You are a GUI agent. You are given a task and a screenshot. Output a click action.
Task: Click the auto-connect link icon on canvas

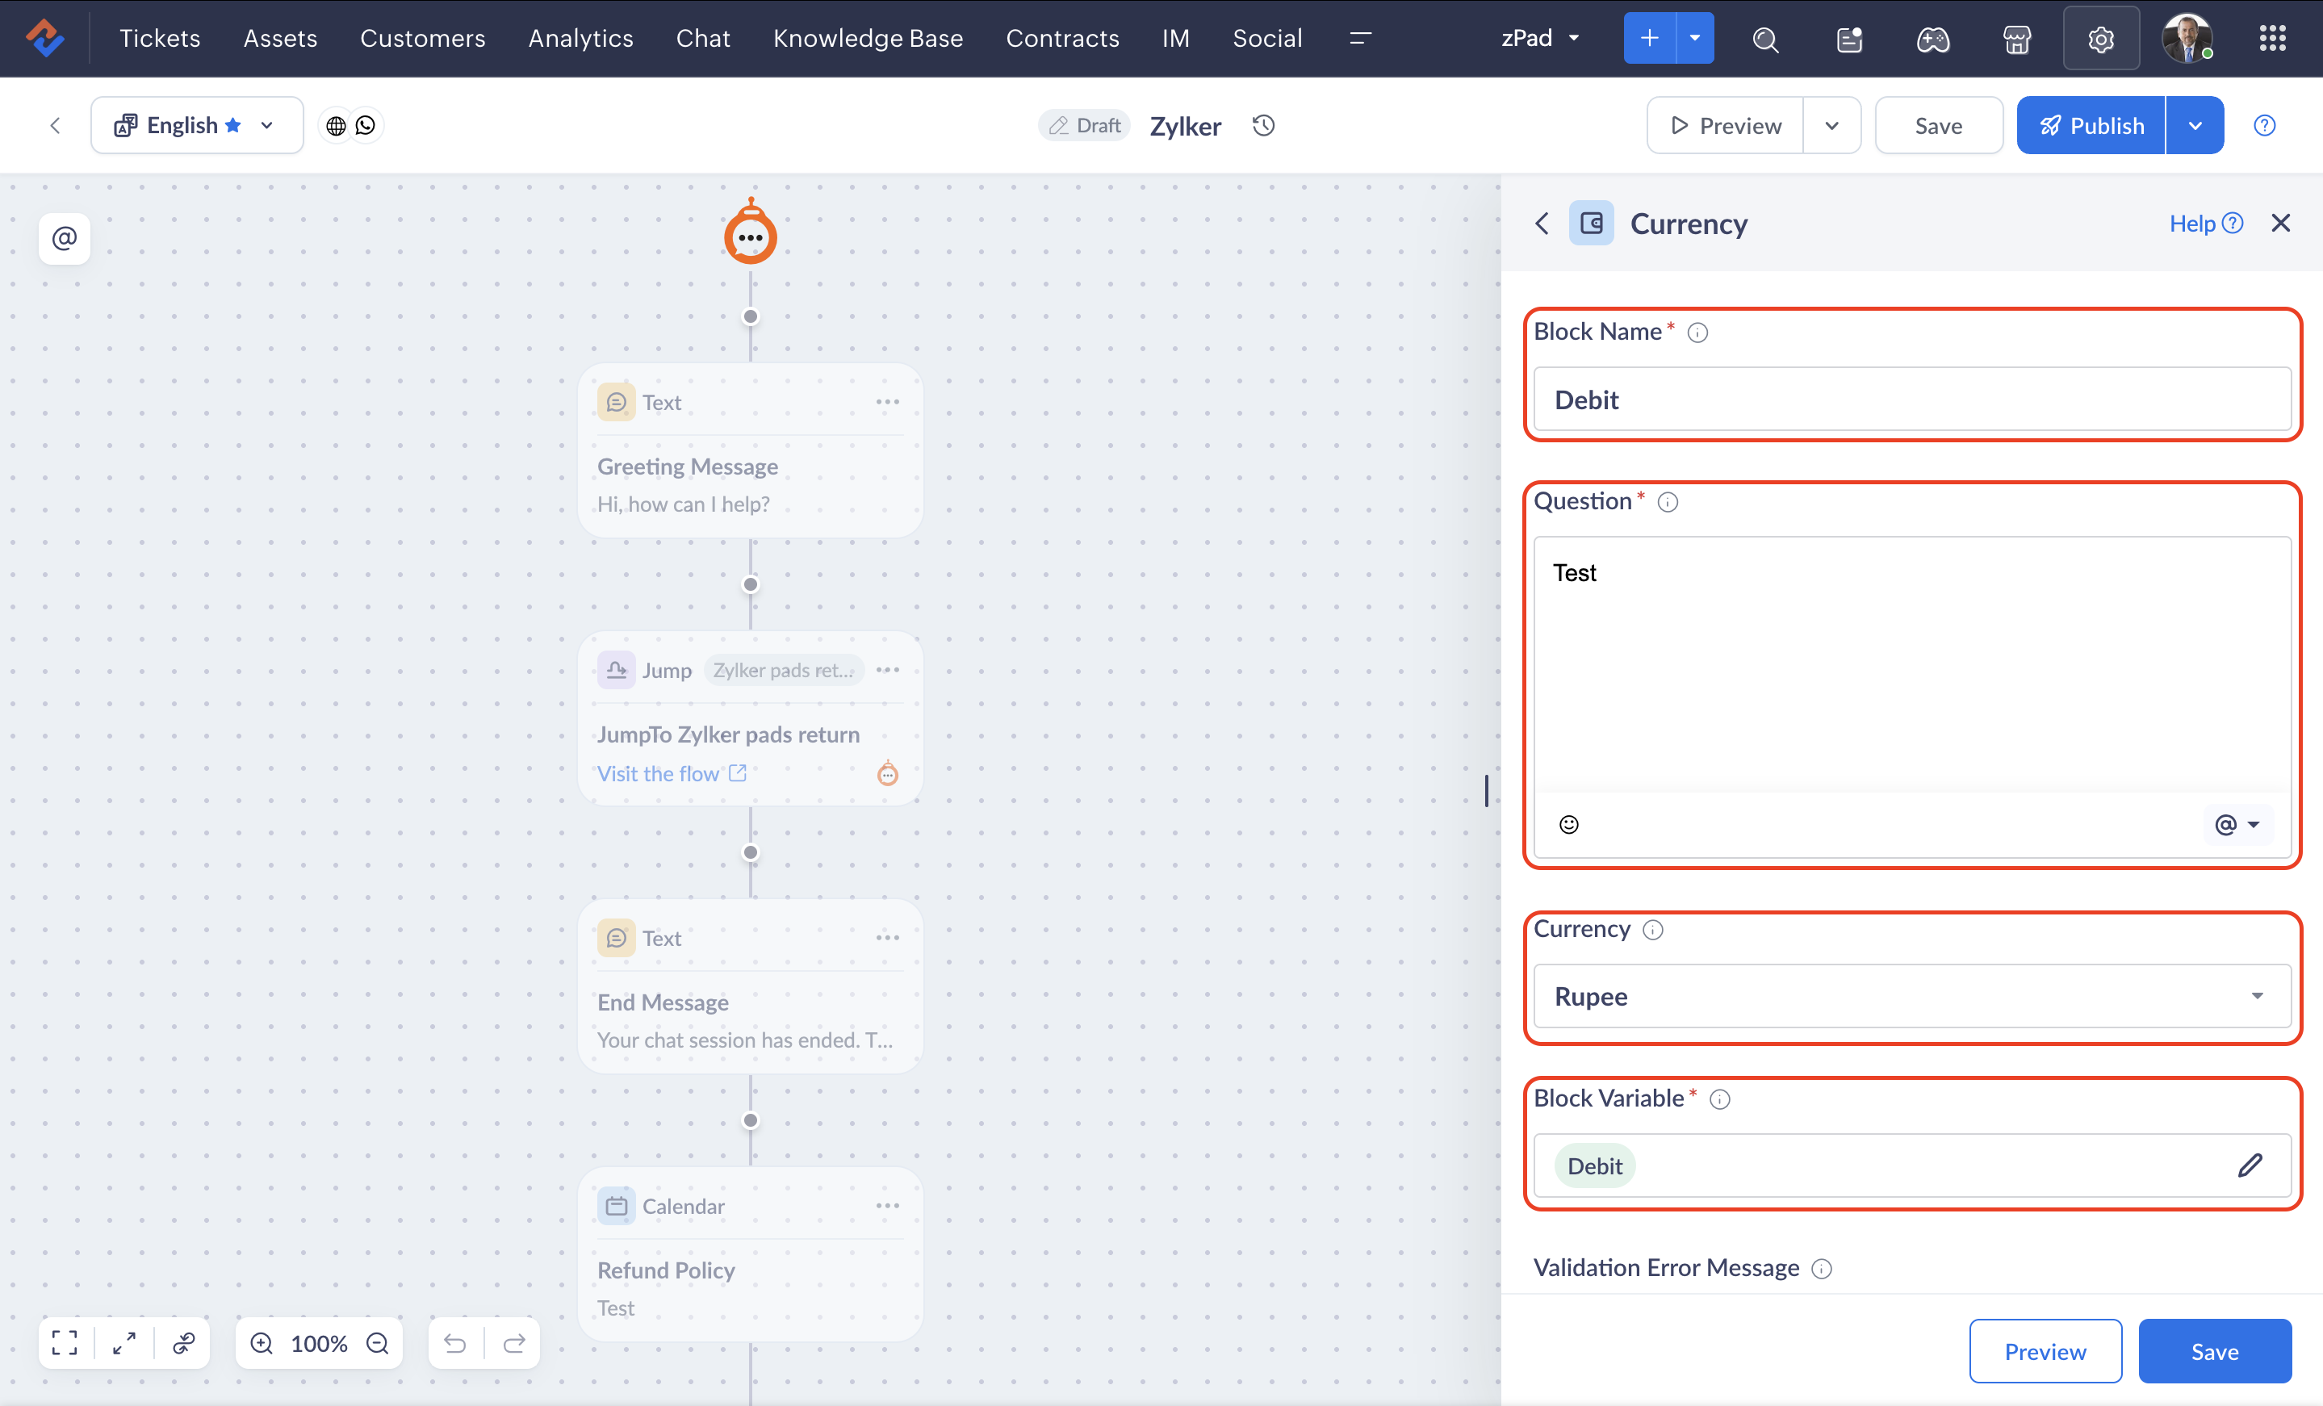184,1343
